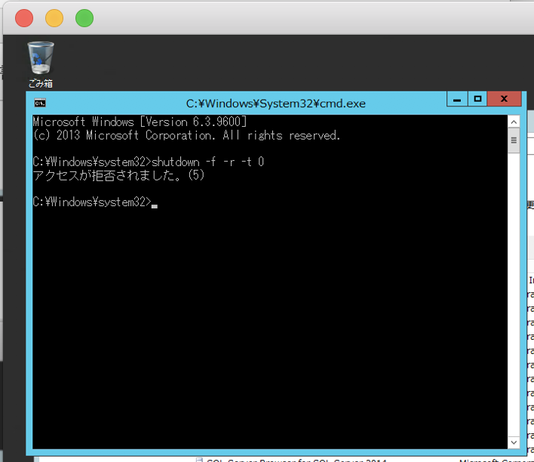Click scroll-up arrow in cmd window
The width and height of the screenshot is (534, 462).
click(514, 122)
